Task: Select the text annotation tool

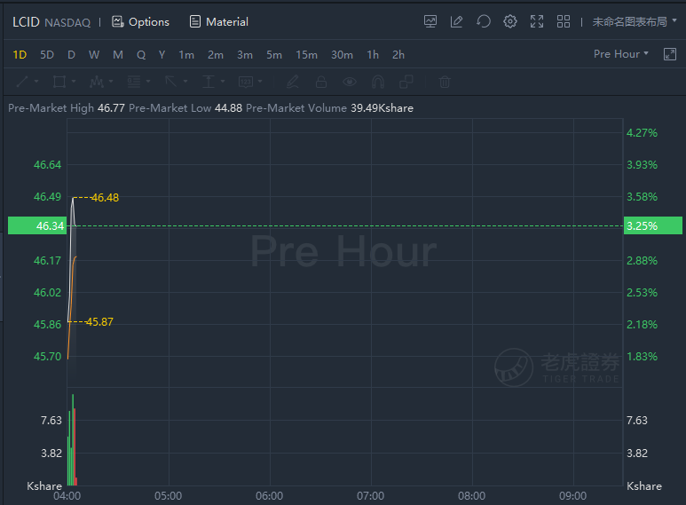Action: [x=209, y=82]
